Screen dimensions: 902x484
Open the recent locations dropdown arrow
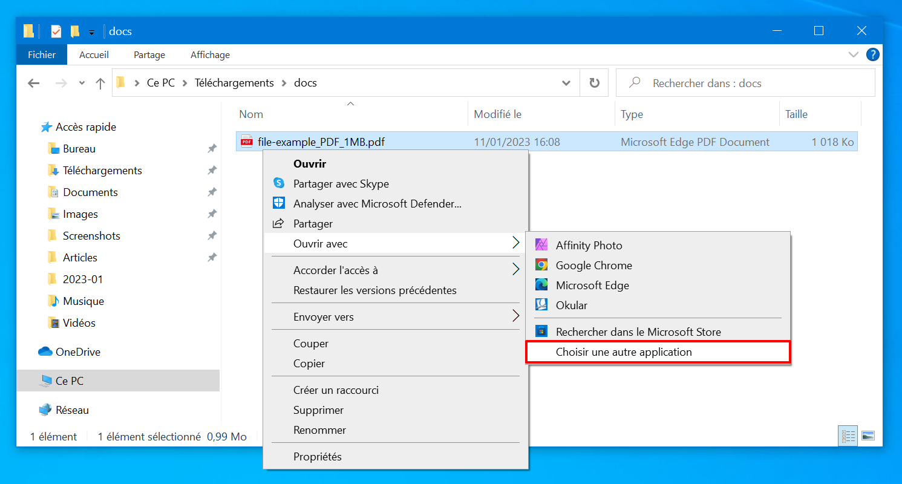click(82, 83)
